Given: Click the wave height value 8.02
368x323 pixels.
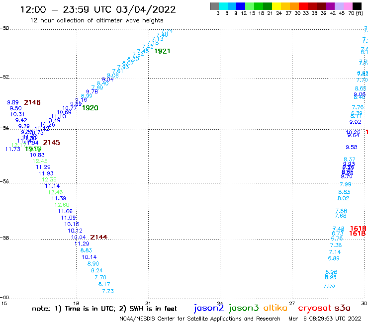Looking at the screenshot, I should point(343,198).
